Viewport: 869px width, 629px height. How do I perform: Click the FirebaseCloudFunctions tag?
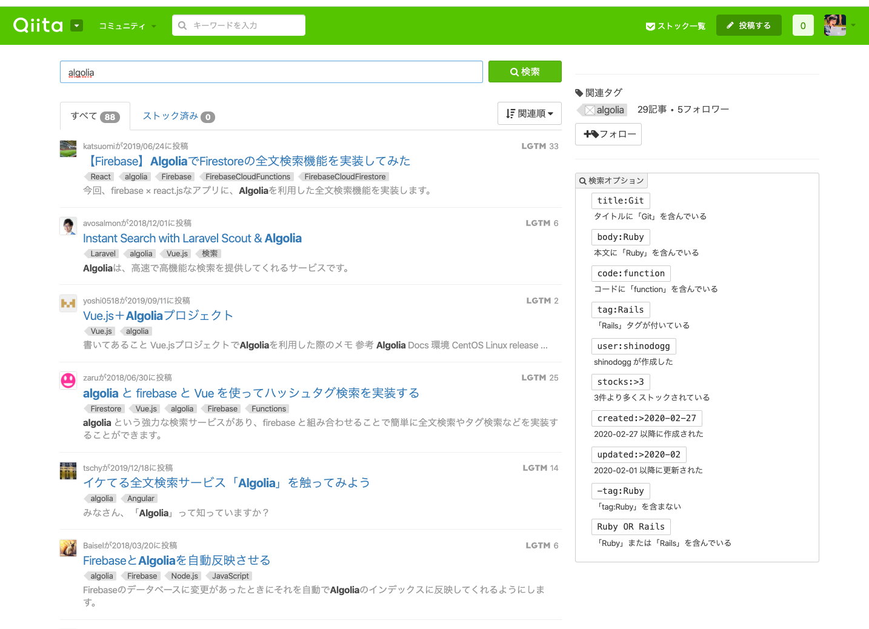click(248, 177)
